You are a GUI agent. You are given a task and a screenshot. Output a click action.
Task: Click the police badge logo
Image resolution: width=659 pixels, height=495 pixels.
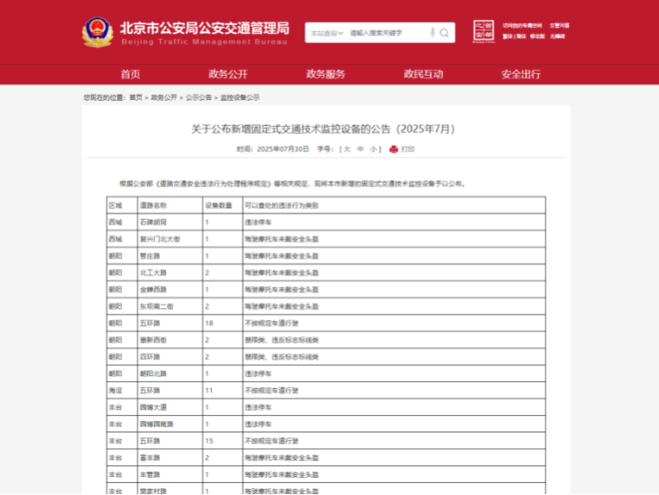[97, 33]
